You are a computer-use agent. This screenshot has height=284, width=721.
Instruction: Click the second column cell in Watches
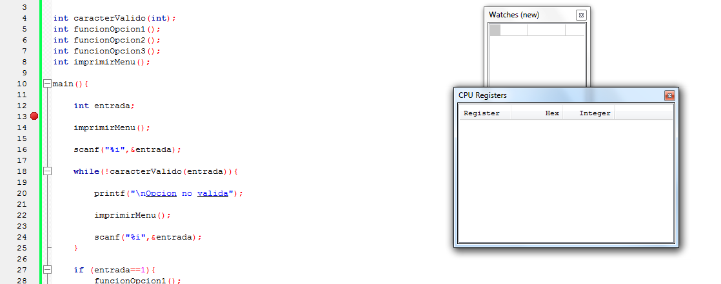(x=546, y=30)
